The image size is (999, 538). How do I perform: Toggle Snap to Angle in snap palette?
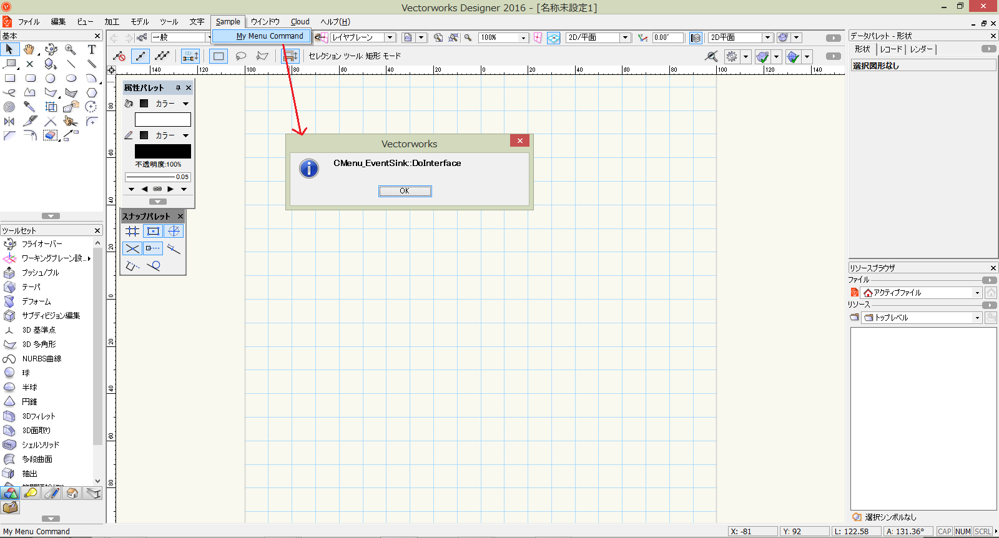pos(174,231)
